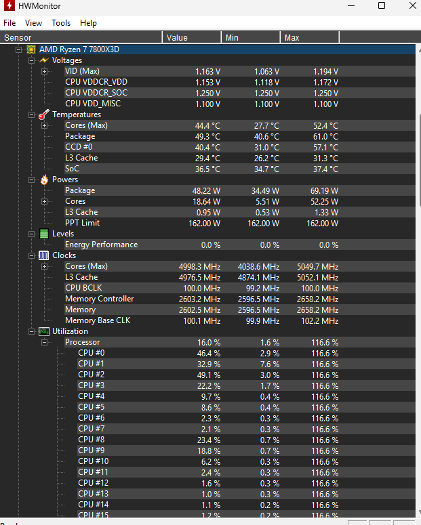Click the Min column header

(251, 37)
